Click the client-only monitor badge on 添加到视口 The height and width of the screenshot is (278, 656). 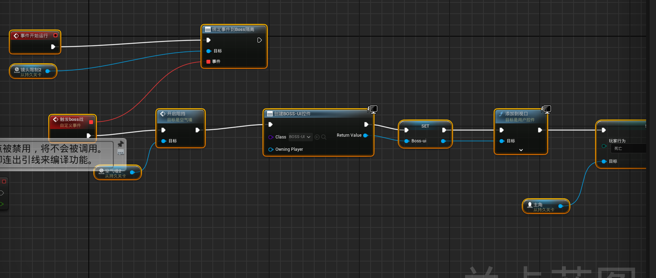(546, 109)
